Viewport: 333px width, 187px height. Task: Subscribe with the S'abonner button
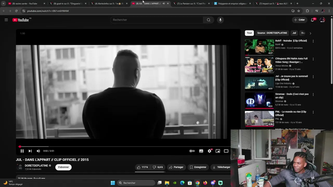click(63, 167)
